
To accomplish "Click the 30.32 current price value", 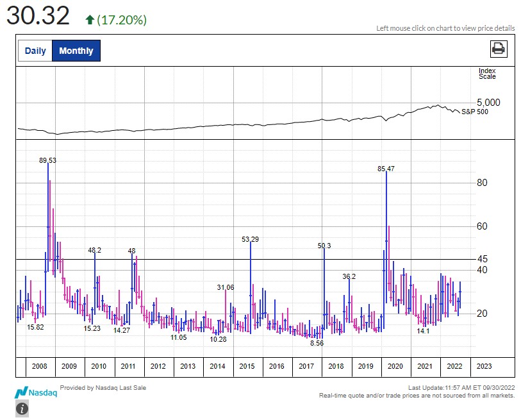I will (x=38, y=16).
